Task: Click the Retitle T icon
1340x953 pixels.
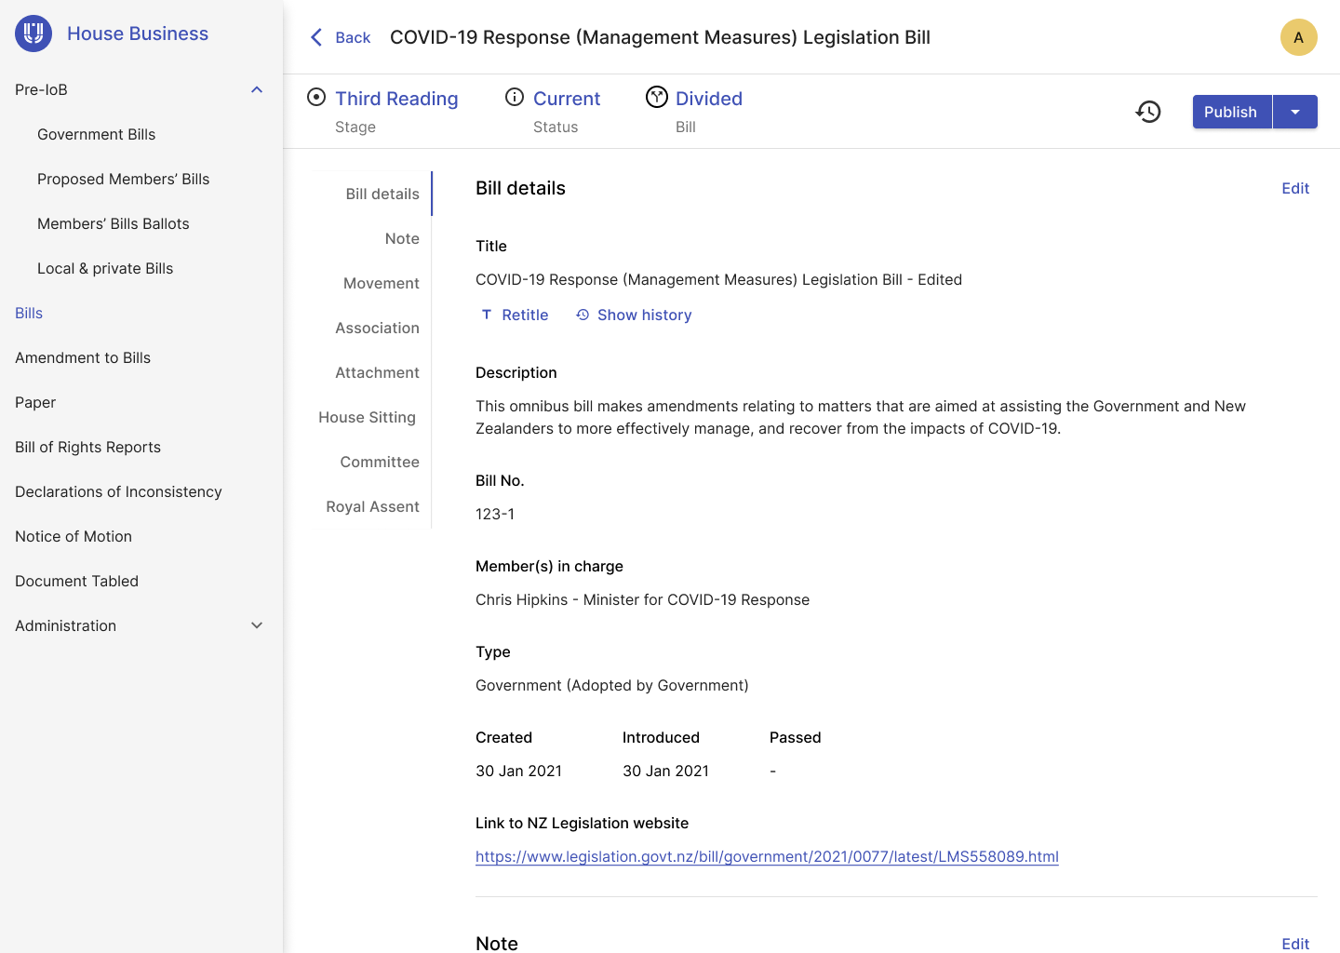Action: [x=487, y=315]
